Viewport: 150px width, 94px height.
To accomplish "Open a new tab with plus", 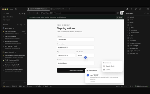I will 69,9.
